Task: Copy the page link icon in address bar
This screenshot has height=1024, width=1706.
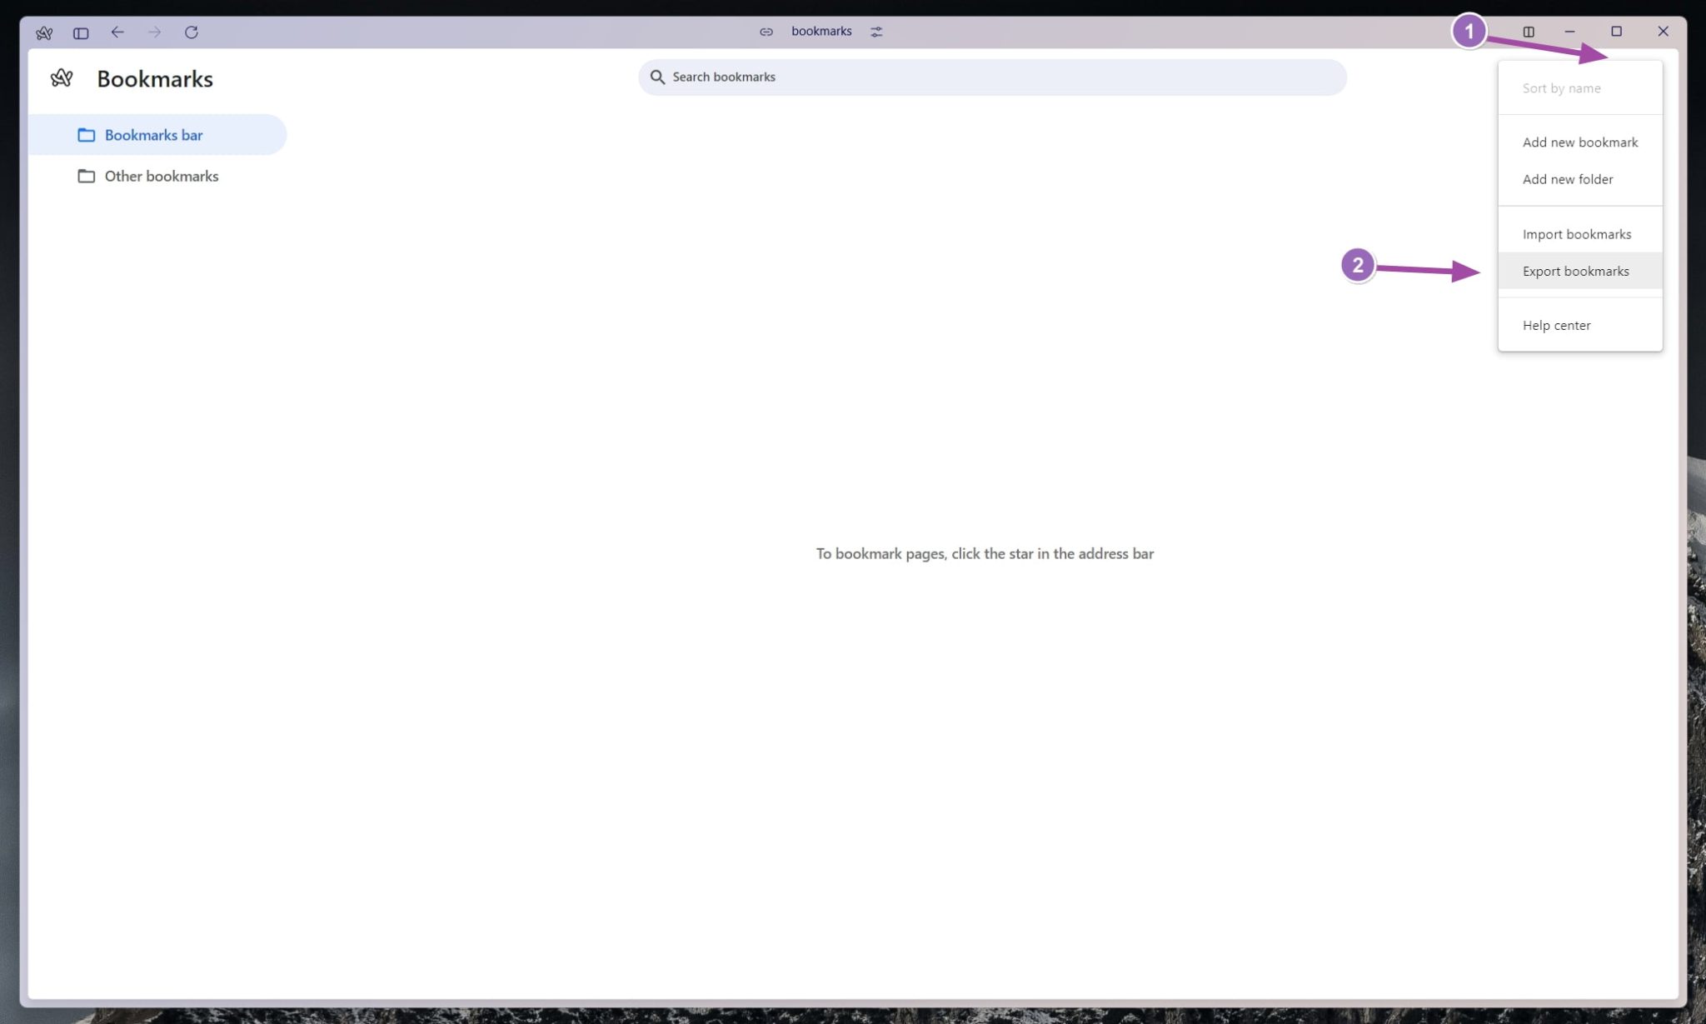Action: click(x=766, y=31)
